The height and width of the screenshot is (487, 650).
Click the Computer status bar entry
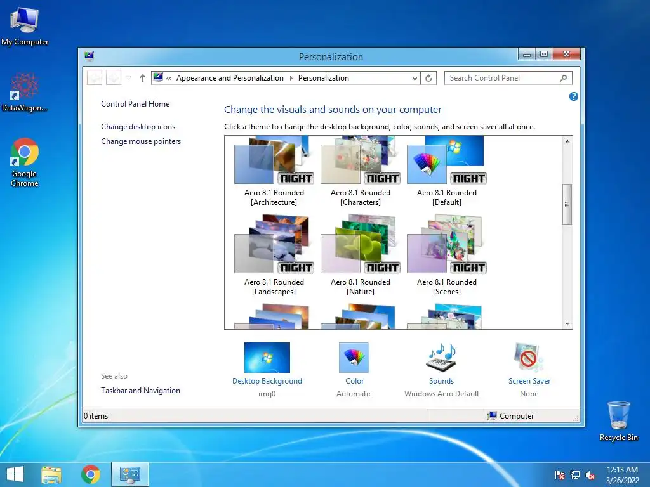[511, 416]
